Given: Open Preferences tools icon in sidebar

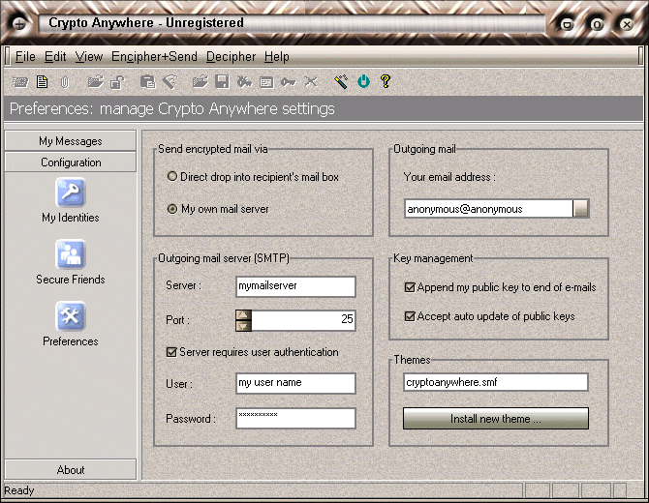Looking at the screenshot, I should (x=71, y=316).
